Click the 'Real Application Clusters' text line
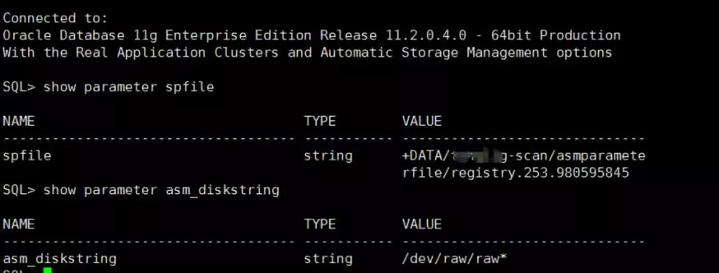 click(307, 53)
